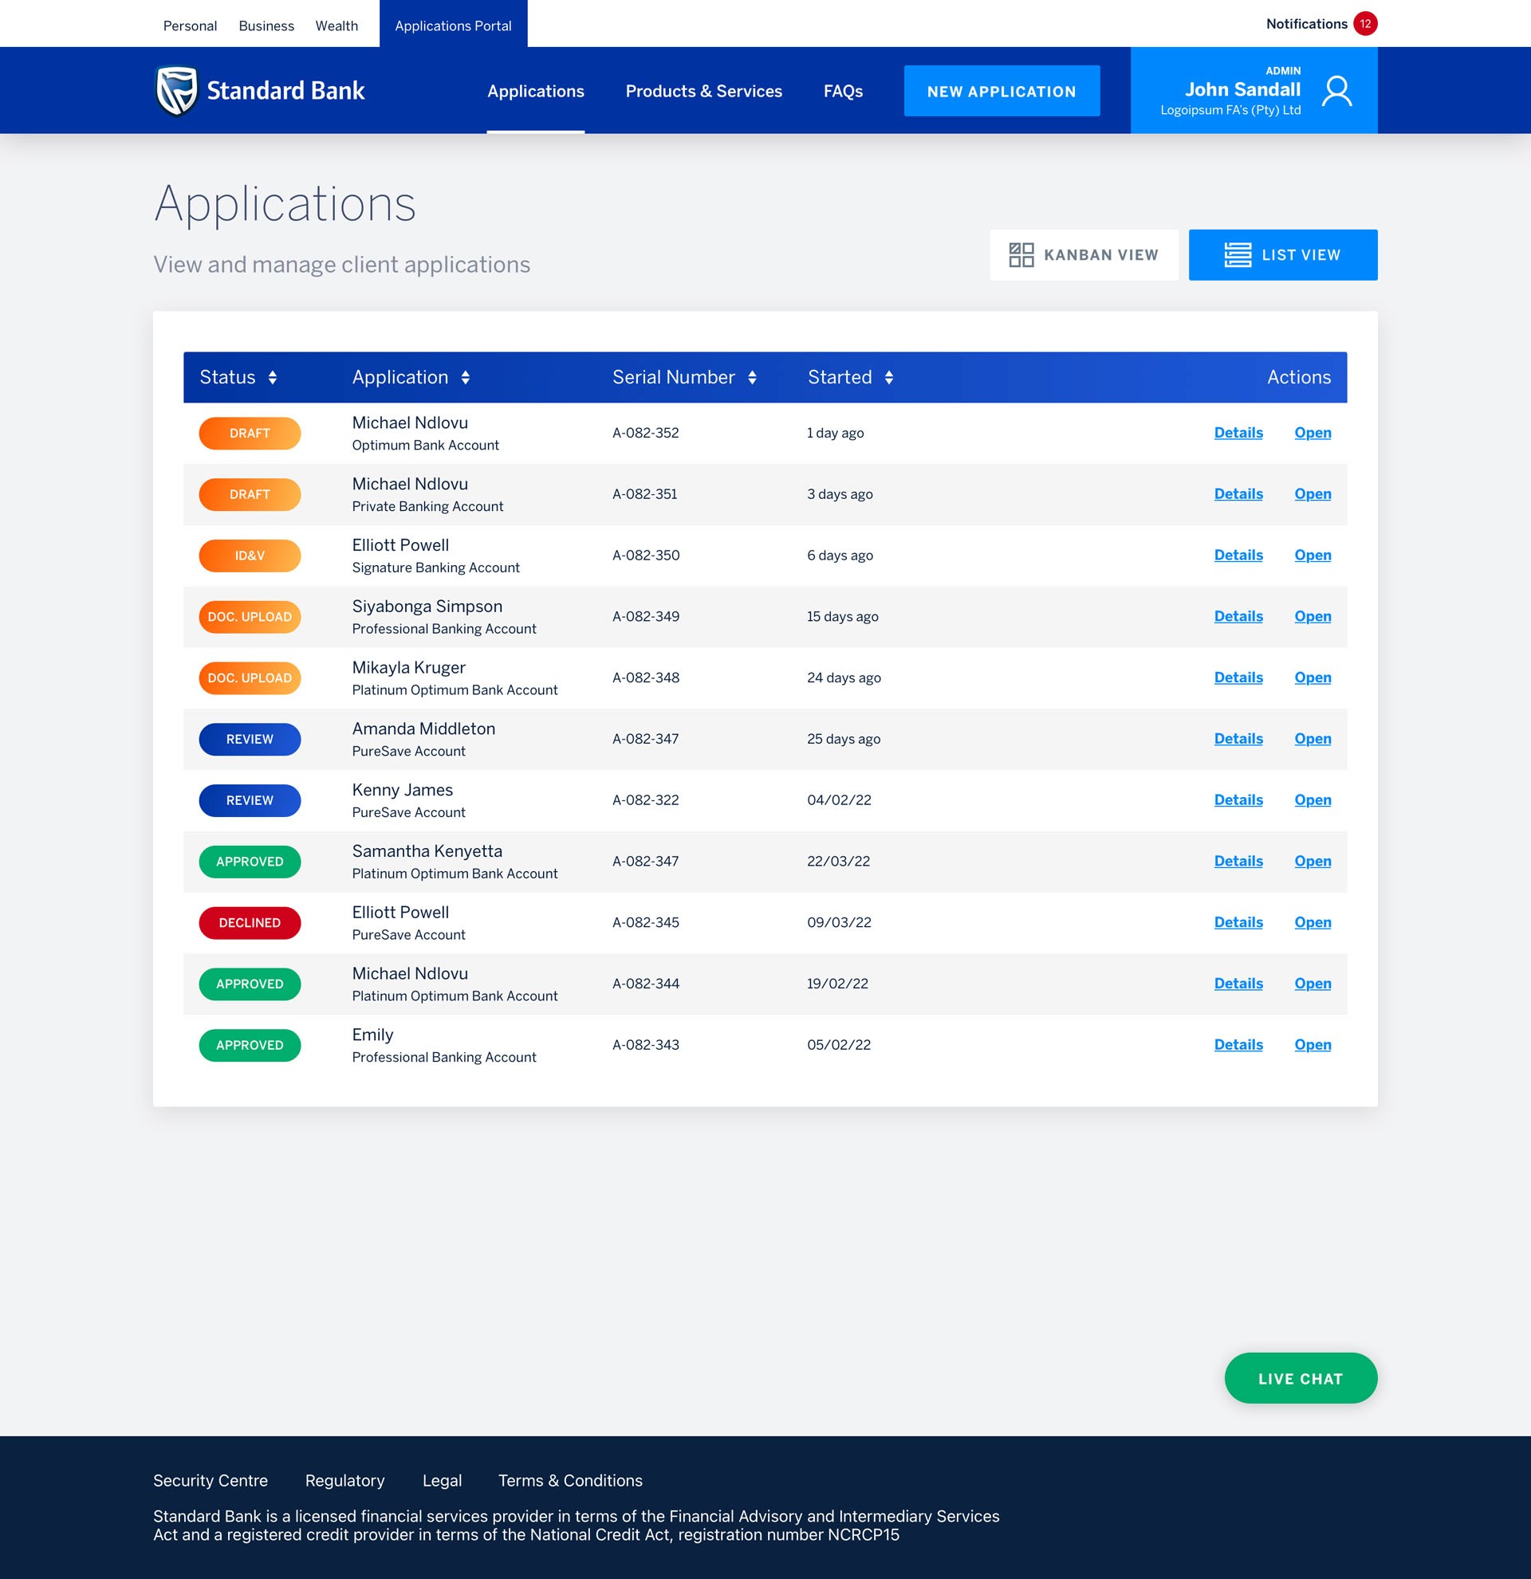Sort by Status column arrows
Screen dimensions: 1531x1579
[273, 378]
